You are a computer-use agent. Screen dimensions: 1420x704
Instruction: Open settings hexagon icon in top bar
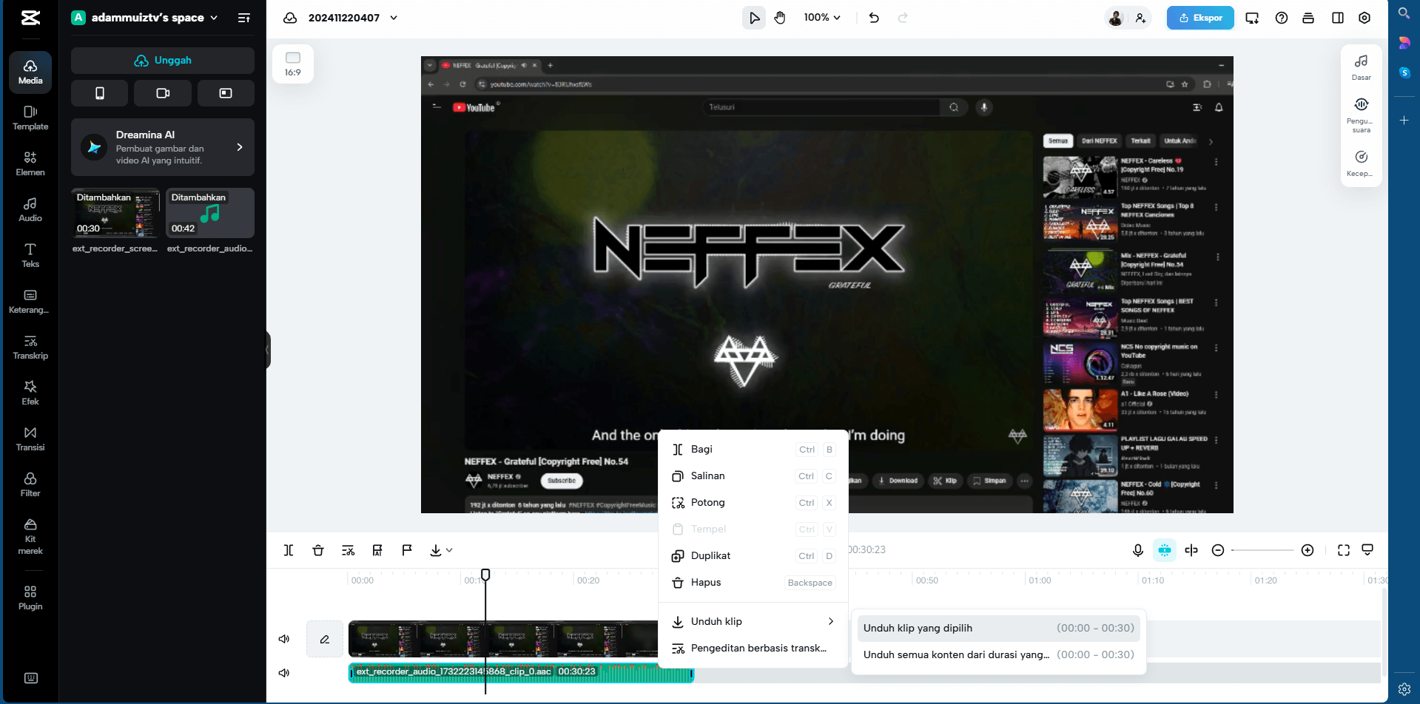click(x=1365, y=18)
